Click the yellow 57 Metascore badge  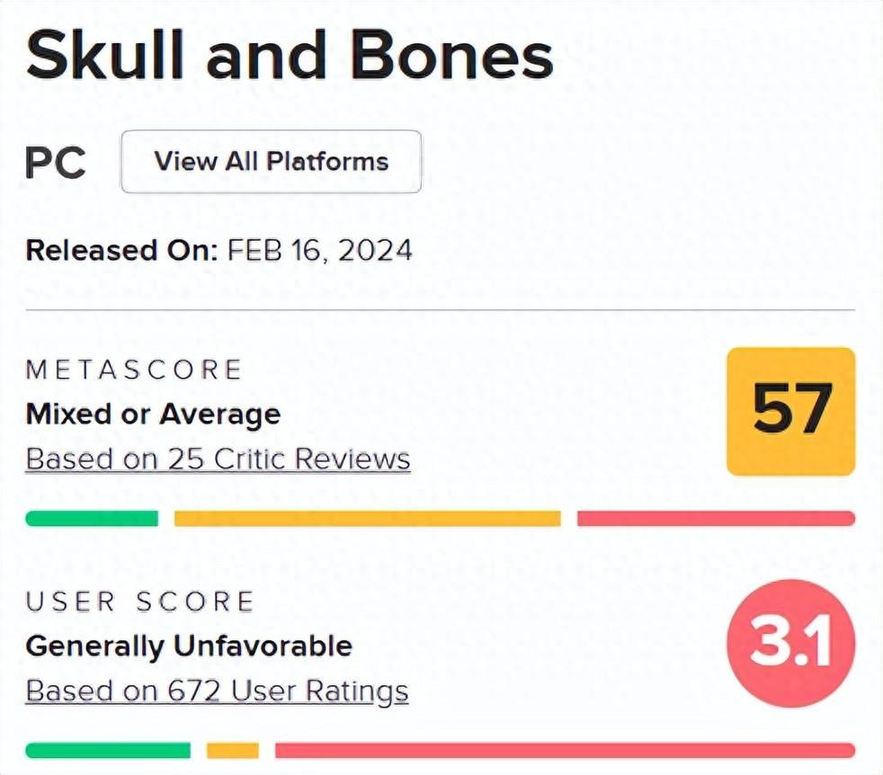[790, 411]
